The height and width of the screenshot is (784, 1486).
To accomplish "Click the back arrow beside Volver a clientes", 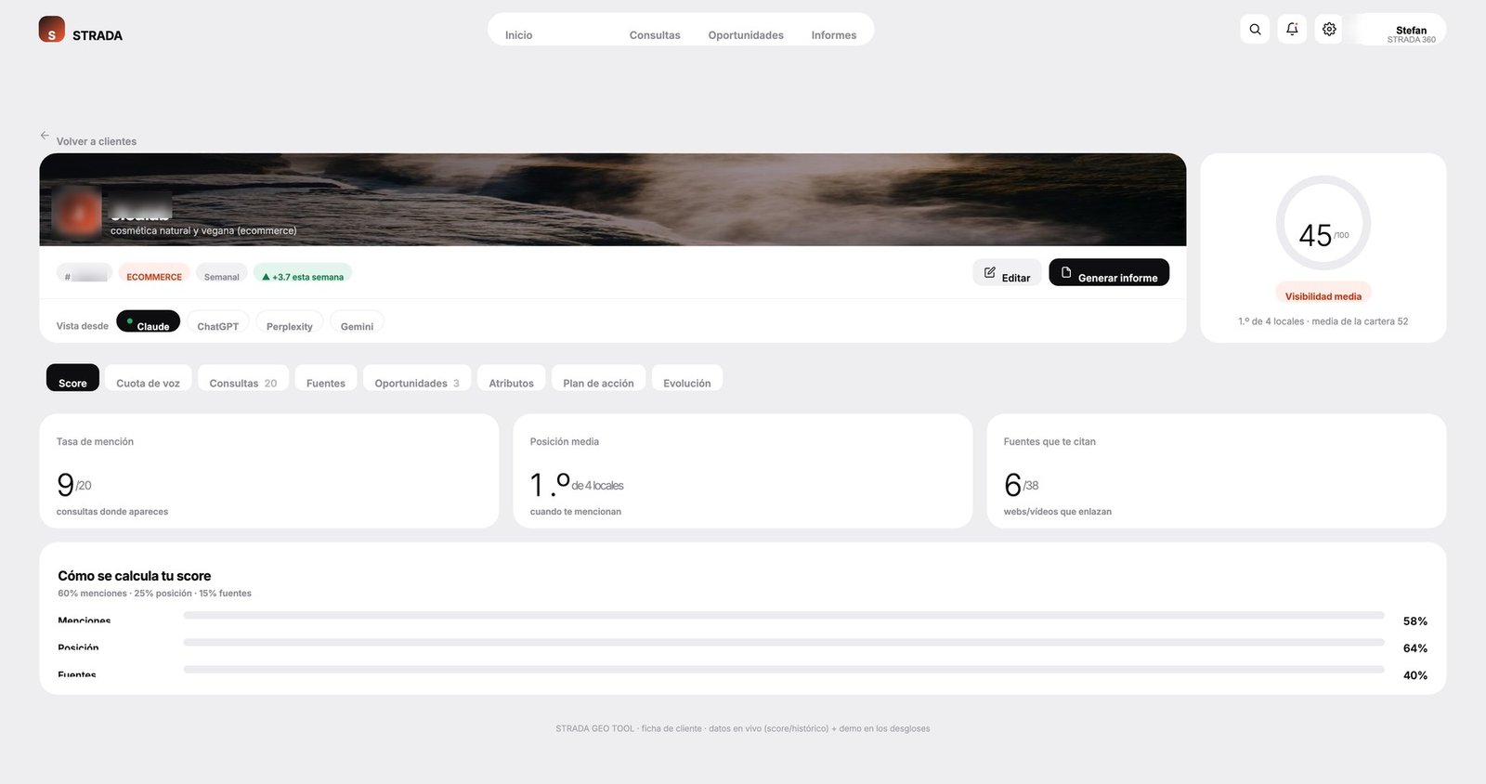I will pyautogui.click(x=45, y=136).
